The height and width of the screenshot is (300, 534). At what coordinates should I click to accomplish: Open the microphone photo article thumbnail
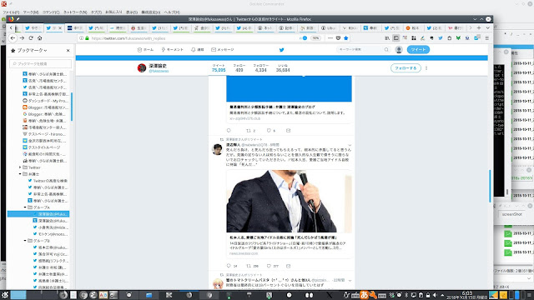click(x=290, y=202)
